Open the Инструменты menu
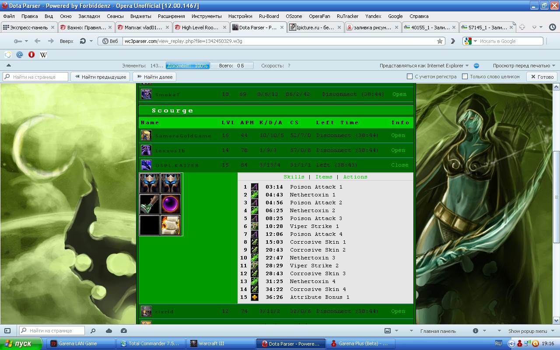The height and width of the screenshot is (350, 560). (x=206, y=16)
